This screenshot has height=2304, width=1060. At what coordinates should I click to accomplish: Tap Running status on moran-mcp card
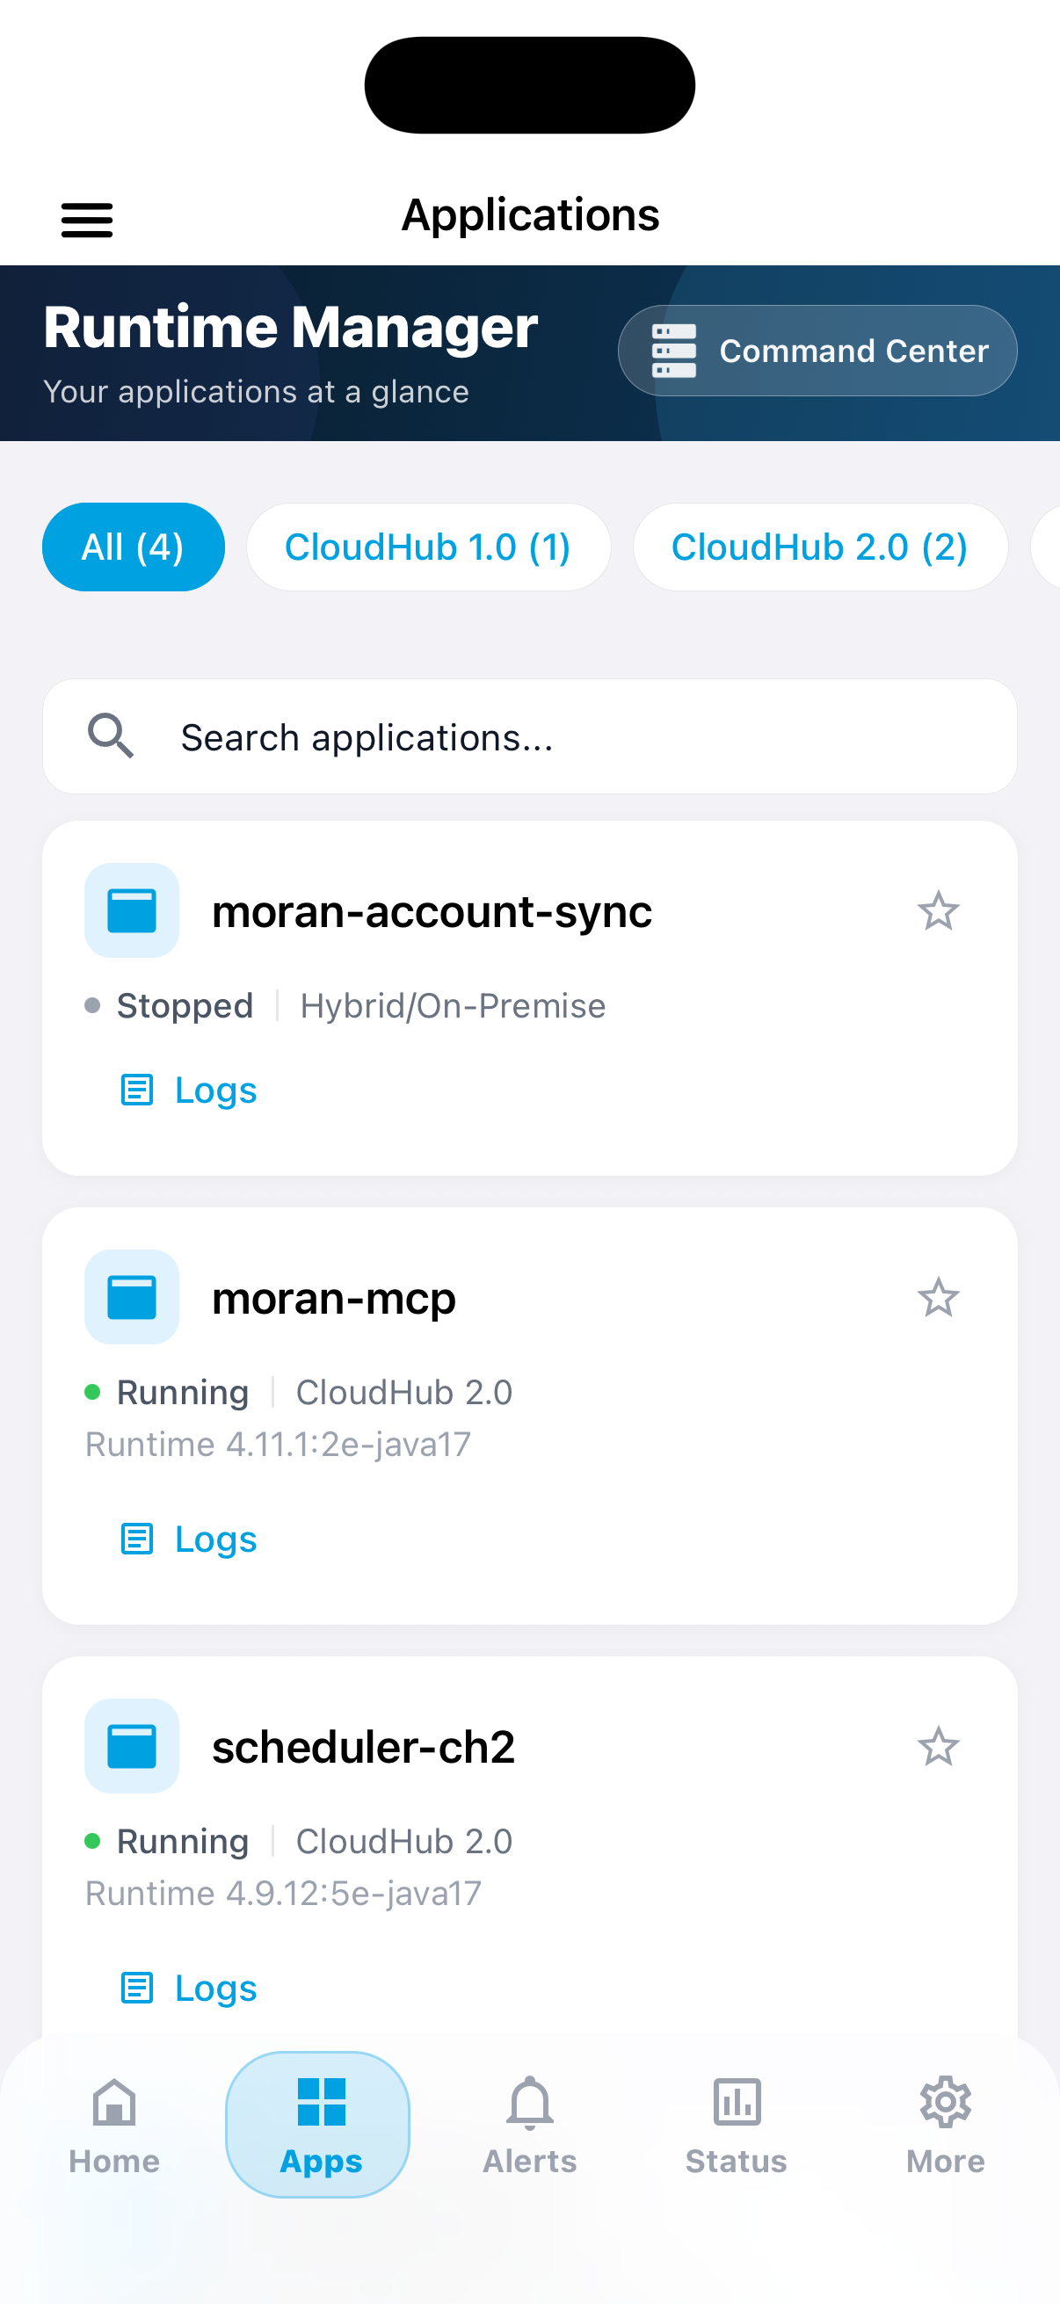(166, 1393)
